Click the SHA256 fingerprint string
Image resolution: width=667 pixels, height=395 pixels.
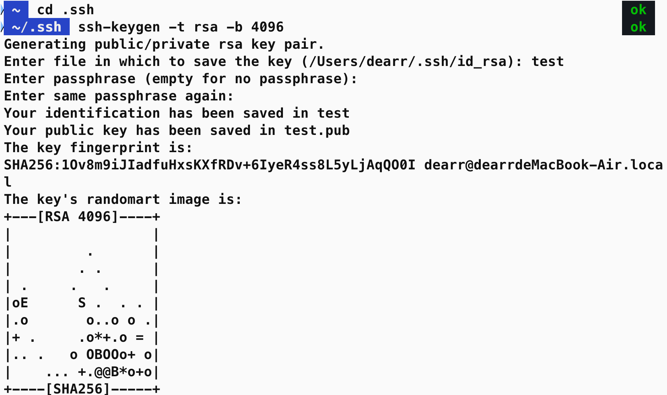coord(210,165)
